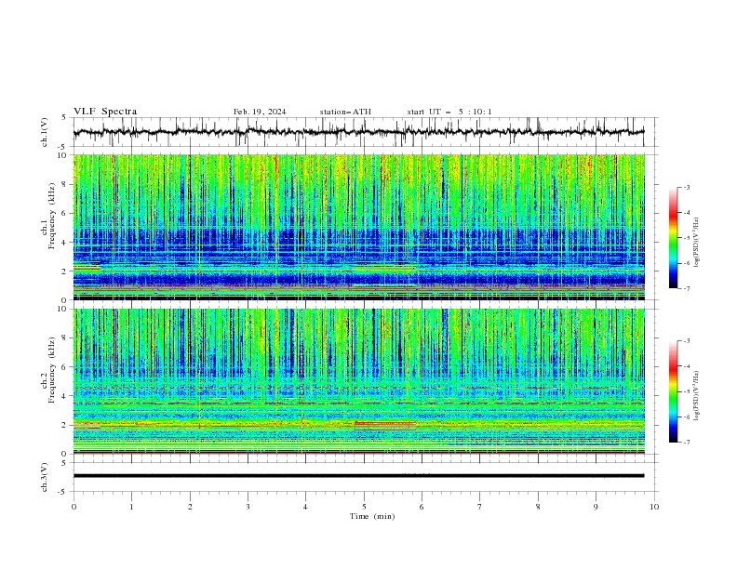This screenshot has width=737, height=569.
Task: Click the red 2 kHz emission band in ch.2
Action: click(384, 423)
